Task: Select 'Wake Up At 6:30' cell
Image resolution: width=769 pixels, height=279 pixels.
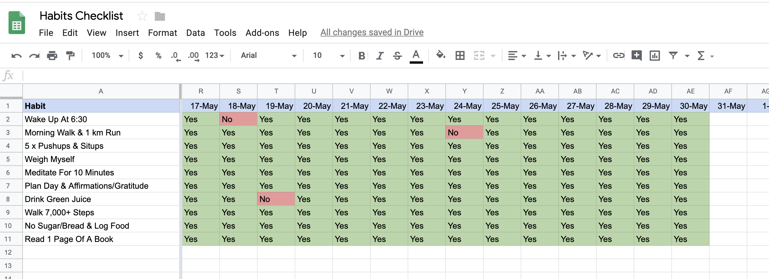Action: tap(101, 119)
